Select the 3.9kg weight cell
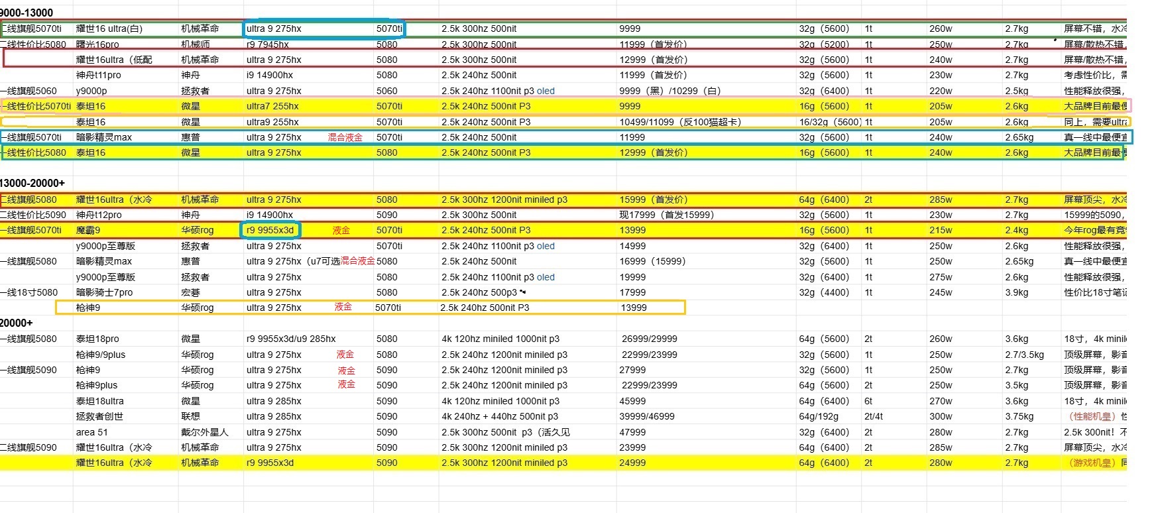 coord(1016,292)
